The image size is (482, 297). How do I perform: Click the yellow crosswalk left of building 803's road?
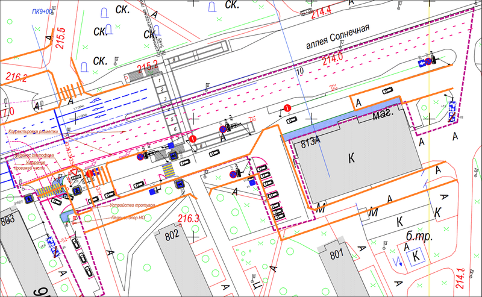pos(47,190)
